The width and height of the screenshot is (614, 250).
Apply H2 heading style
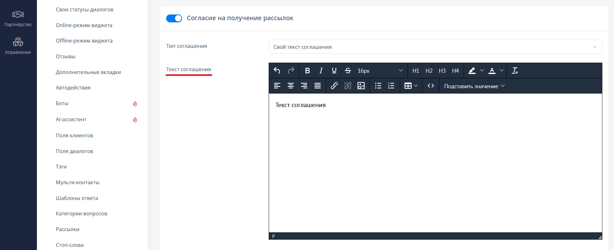(429, 71)
